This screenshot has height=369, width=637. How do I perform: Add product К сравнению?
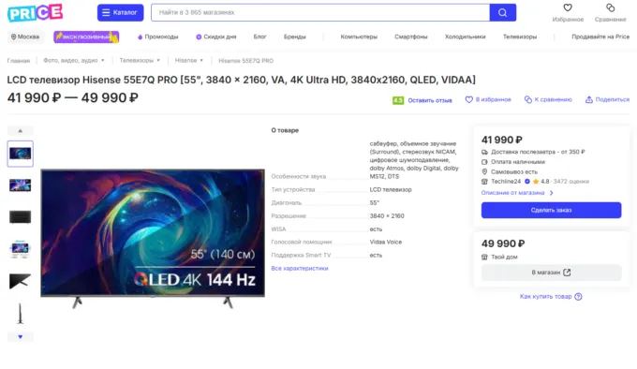click(548, 99)
